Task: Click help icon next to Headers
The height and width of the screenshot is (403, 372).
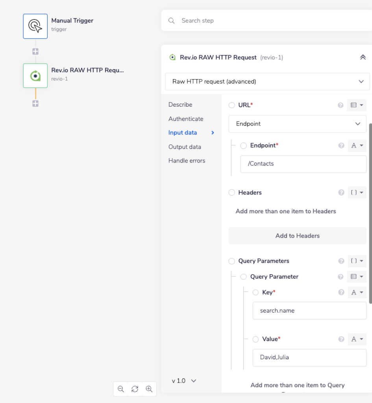Action: (341, 192)
